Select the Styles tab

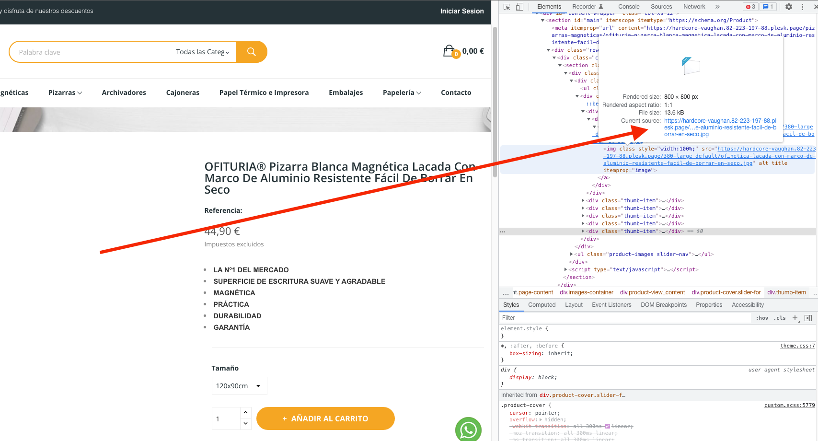pyautogui.click(x=511, y=305)
